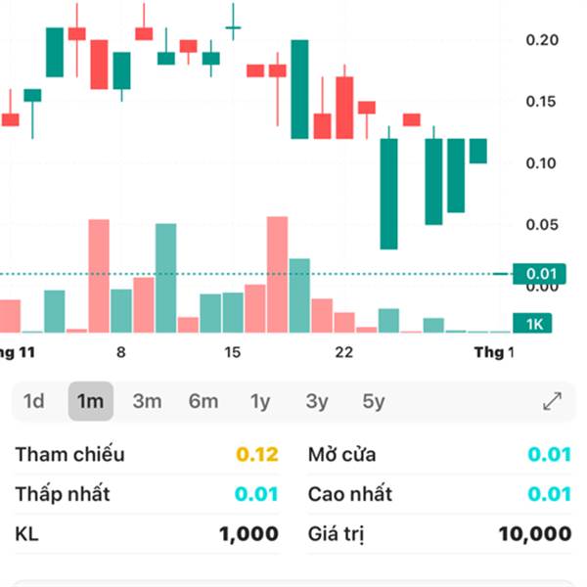The height and width of the screenshot is (587, 587).
Task: Click the date label 15 on axis
Action: [x=232, y=352]
